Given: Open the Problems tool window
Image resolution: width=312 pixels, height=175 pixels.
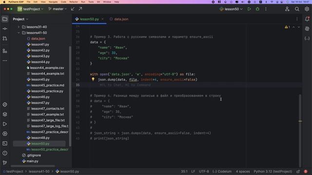Looking at the screenshot, I should [x=5, y=153].
